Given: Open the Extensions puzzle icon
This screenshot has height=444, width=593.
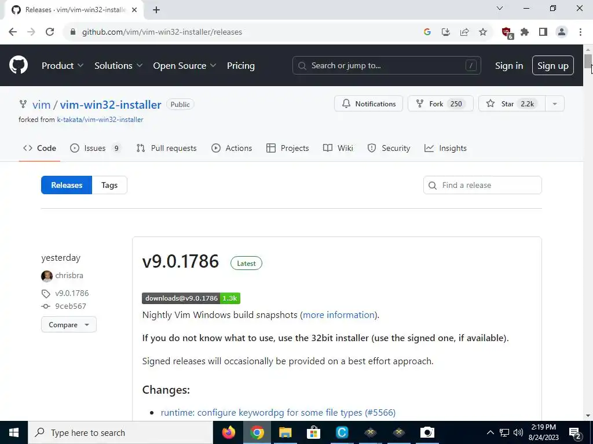Looking at the screenshot, I should click(525, 32).
